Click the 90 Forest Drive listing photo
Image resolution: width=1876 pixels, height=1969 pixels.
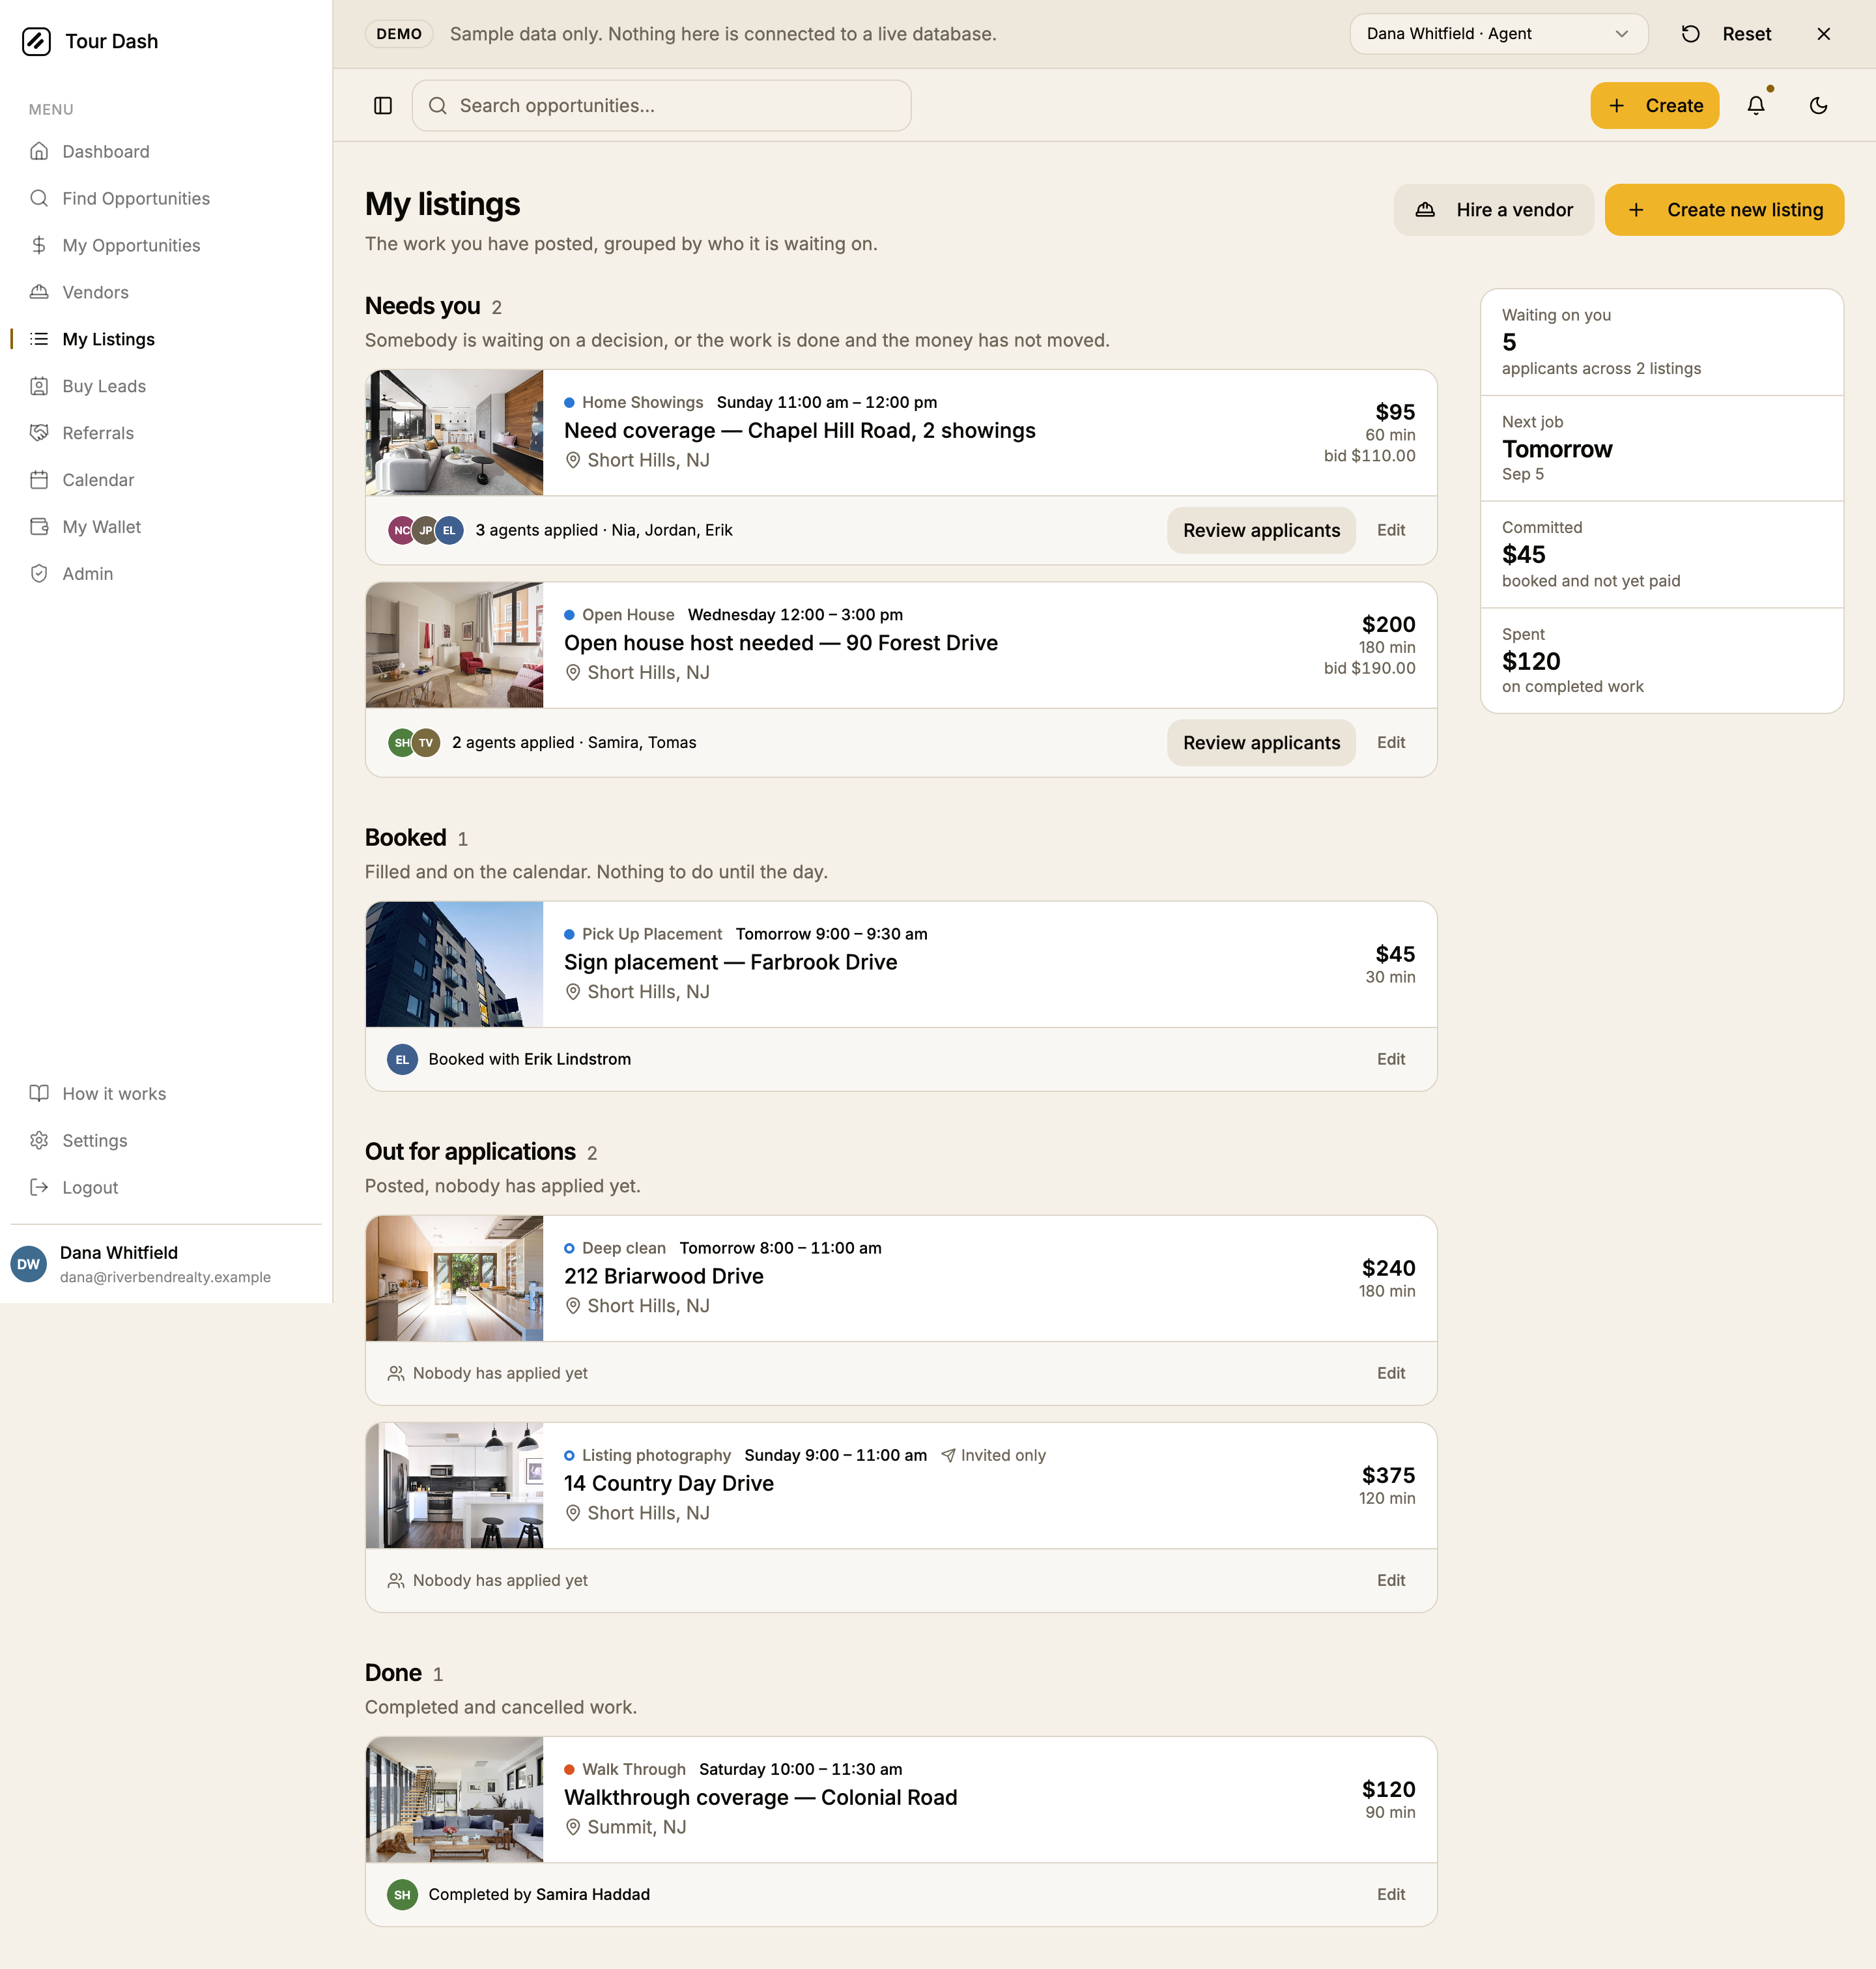pos(455,645)
